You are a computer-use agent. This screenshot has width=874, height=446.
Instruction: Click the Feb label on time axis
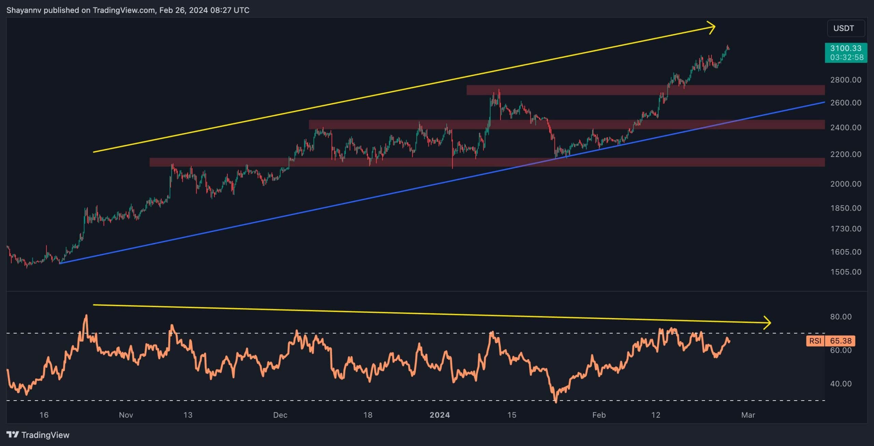pyautogui.click(x=599, y=415)
